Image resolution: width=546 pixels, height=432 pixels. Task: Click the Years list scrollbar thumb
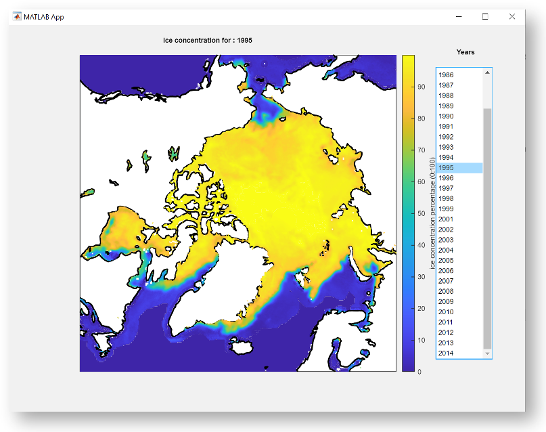(x=486, y=227)
